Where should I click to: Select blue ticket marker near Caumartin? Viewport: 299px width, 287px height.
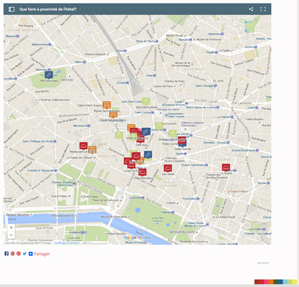click(x=146, y=132)
